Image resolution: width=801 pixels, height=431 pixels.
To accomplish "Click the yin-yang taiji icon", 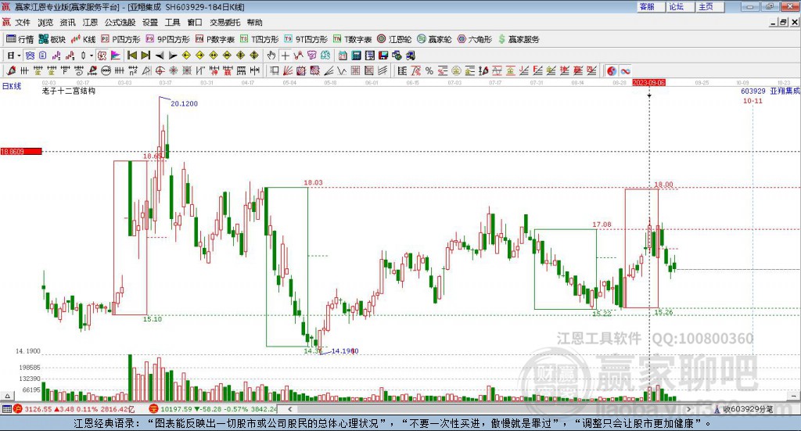I will (x=612, y=70).
